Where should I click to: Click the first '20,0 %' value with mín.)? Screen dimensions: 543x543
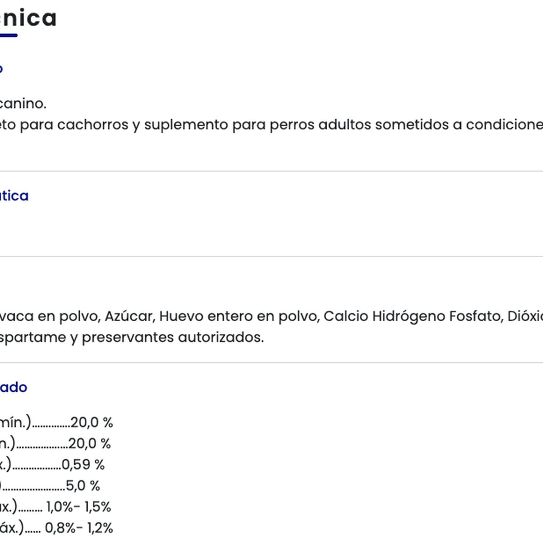91,422
